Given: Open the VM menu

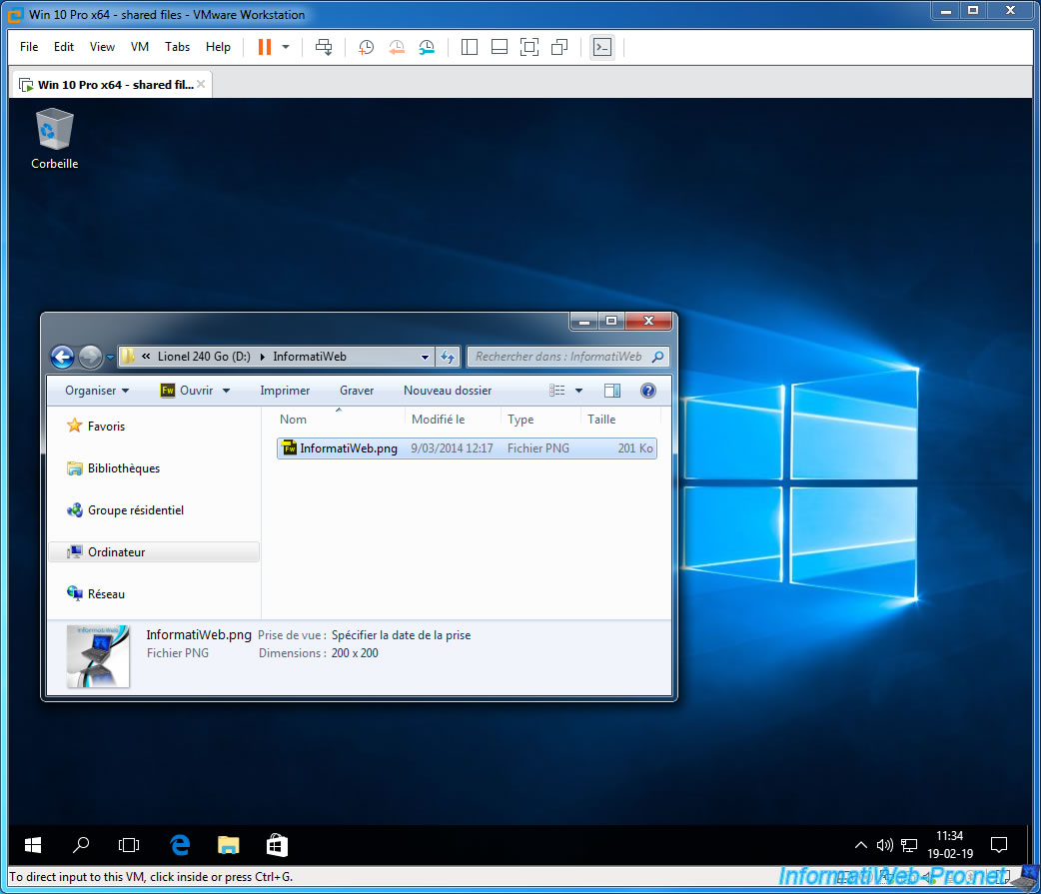Looking at the screenshot, I should [140, 47].
